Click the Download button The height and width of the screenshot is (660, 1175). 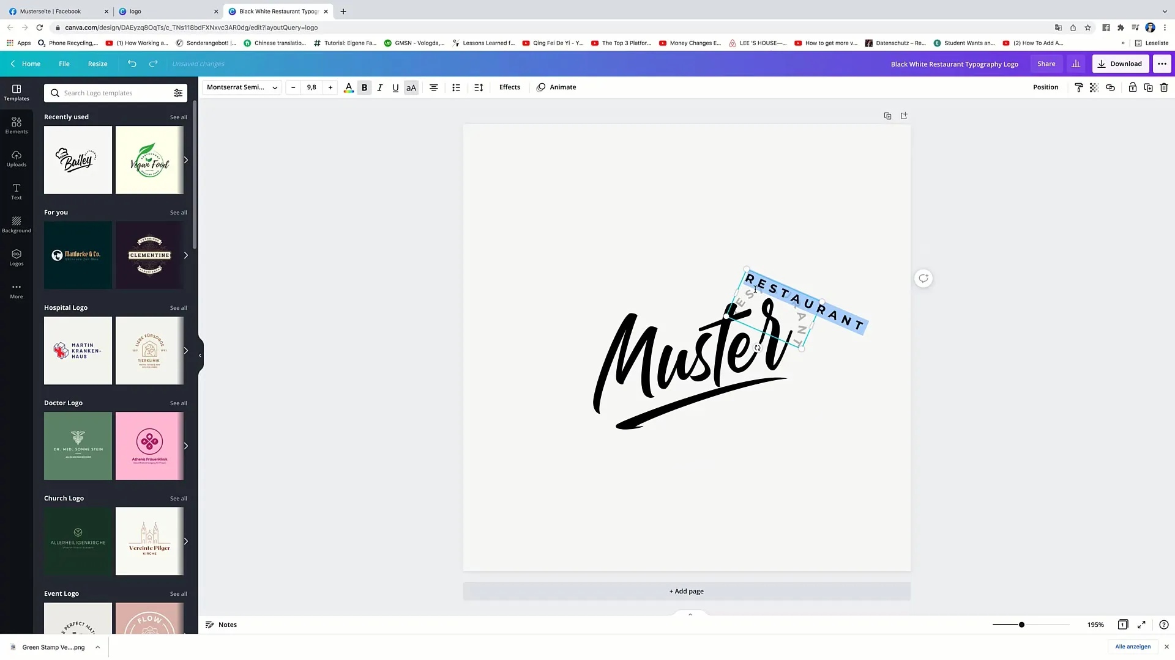pos(1120,64)
